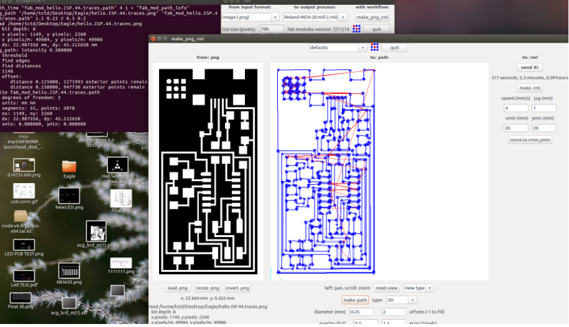
Task: Click the load .png button
Action: point(178,288)
